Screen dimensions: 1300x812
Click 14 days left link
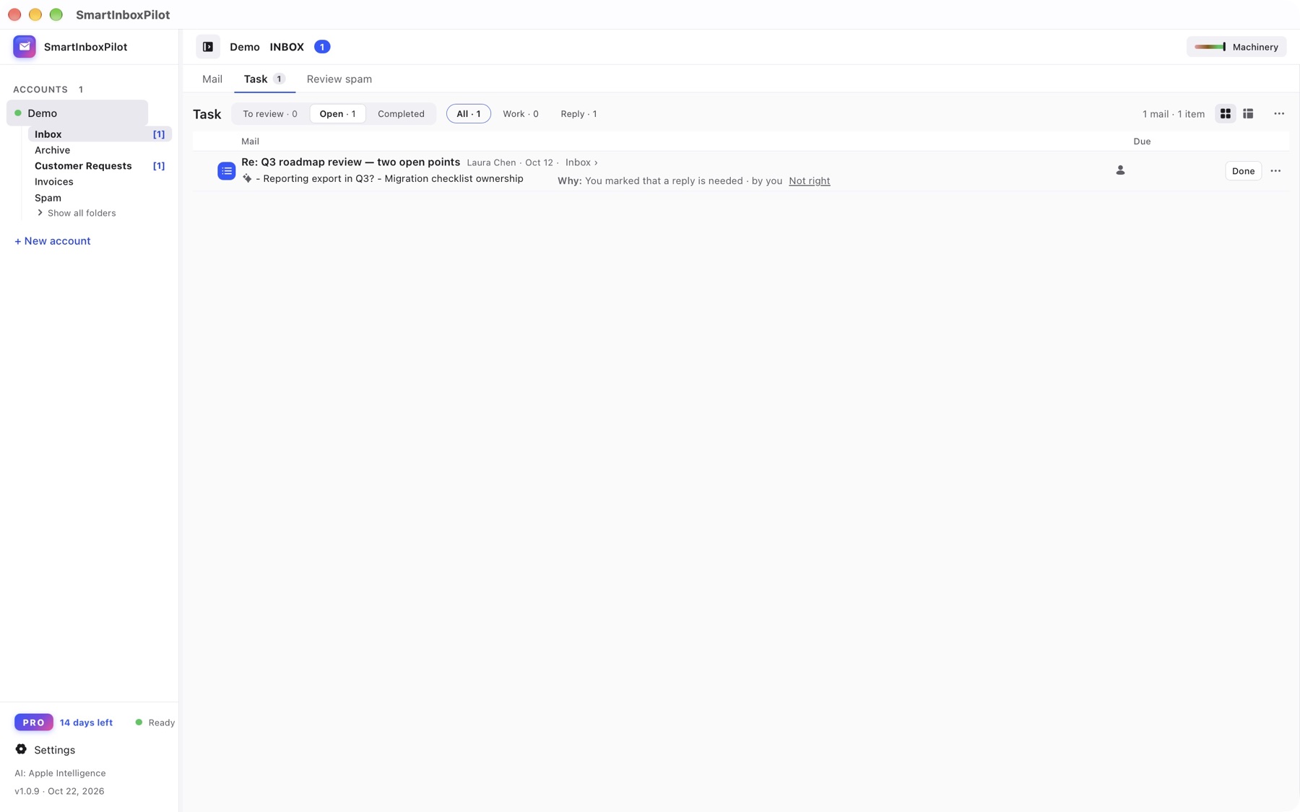(x=86, y=722)
